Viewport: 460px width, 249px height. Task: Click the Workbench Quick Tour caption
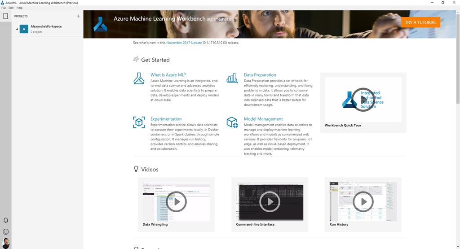343,125
